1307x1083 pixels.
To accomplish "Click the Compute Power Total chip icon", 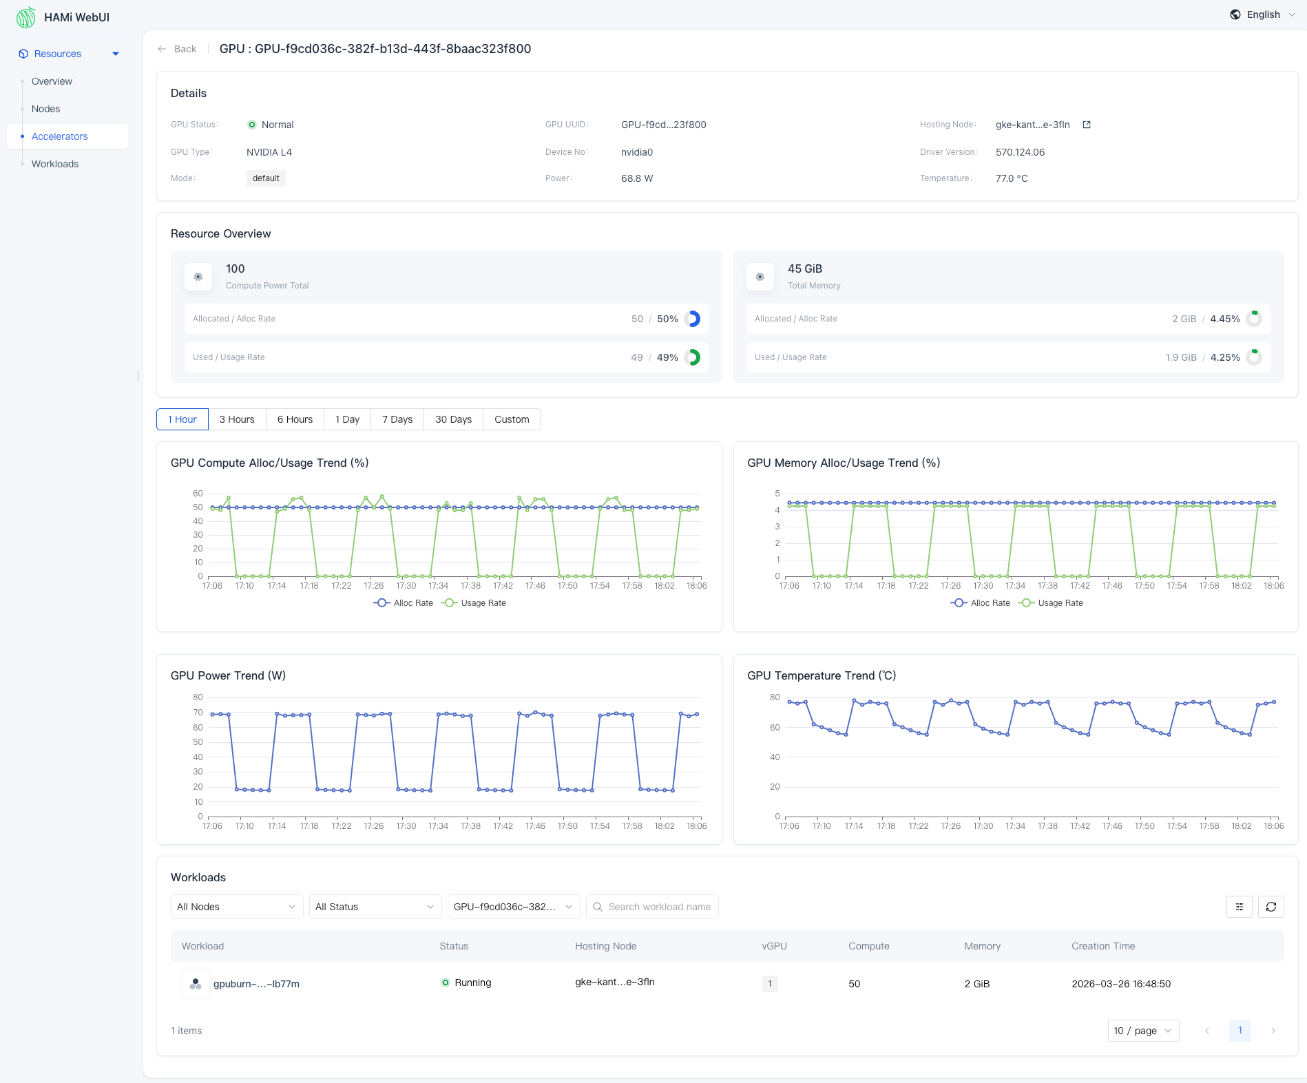I will (198, 277).
